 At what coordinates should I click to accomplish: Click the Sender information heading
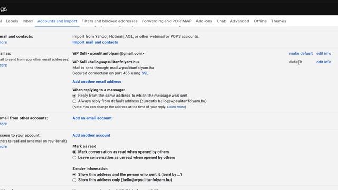coord(90,169)
